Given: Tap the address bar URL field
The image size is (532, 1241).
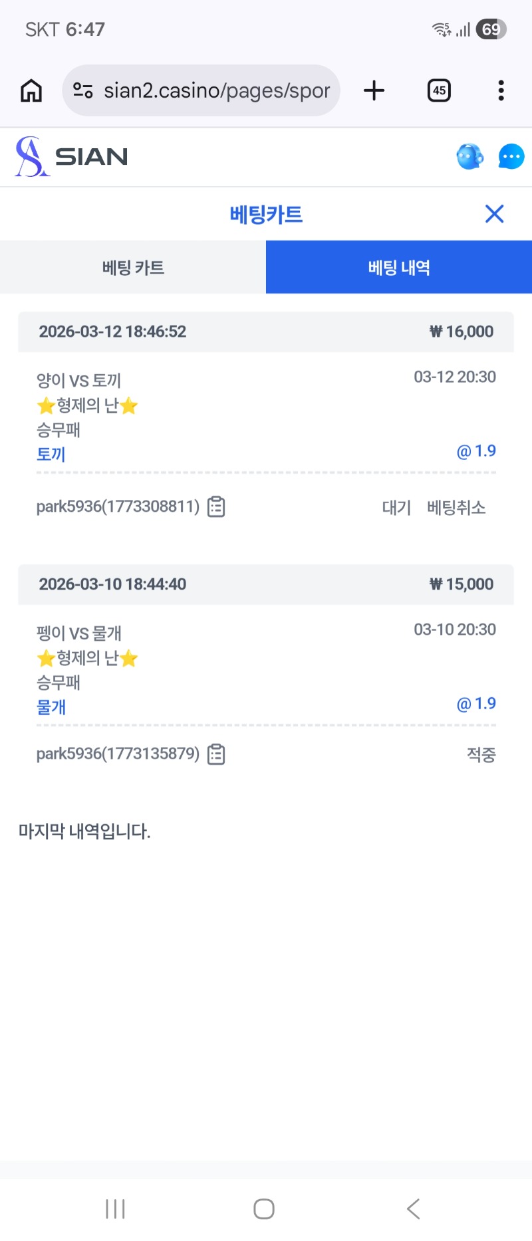Looking at the screenshot, I should (216, 90).
